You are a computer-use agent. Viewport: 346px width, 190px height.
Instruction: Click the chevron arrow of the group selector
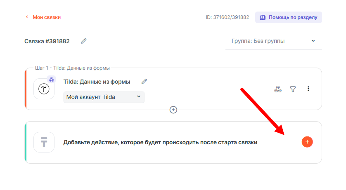click(x=313, y=41)
